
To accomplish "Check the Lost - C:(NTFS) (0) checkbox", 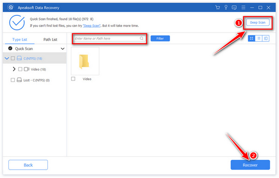I will (13, 80).
